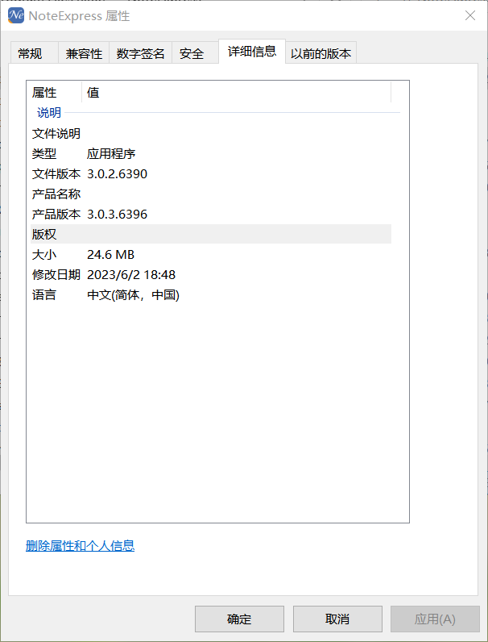Select the 文件说明 row
This screenshot has height=642, width=488.
point(211,133)
